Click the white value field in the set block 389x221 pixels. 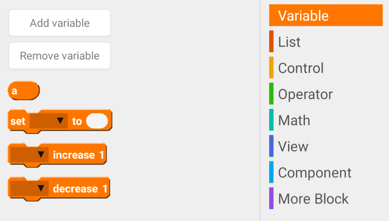(97, 121)
